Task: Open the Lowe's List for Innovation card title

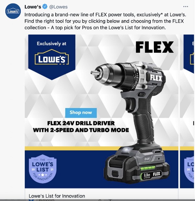Action: click(x=57, y=196)
